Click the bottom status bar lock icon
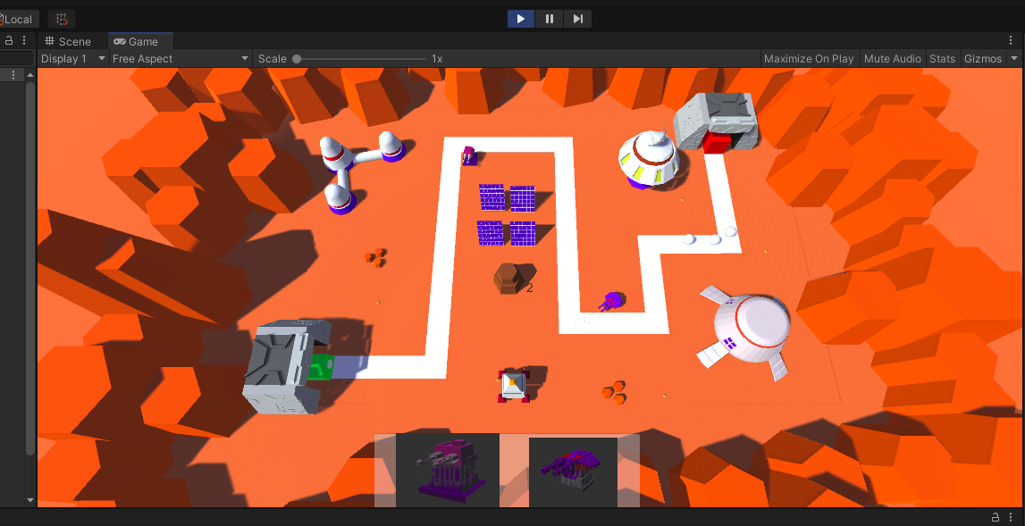Viewport: 1025px width, 526px height. coord(996,517)
